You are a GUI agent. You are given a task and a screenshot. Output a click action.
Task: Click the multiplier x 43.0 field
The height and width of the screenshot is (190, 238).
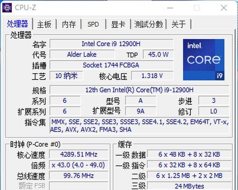click(79, 165)
